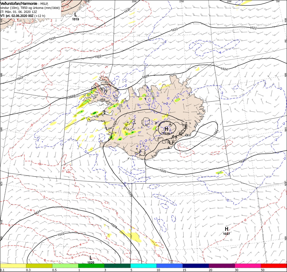
Task: Click the "25W" longitude label
Action: [x=87, y=1]
